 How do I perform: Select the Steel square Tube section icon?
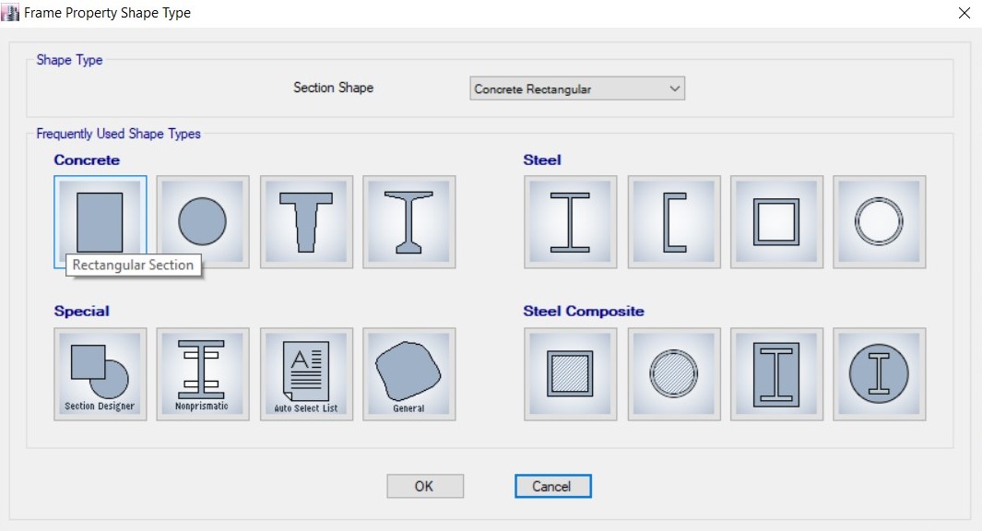point(776,221)
